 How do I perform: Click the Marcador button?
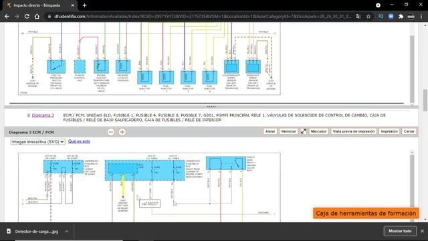tap(318, 131)
